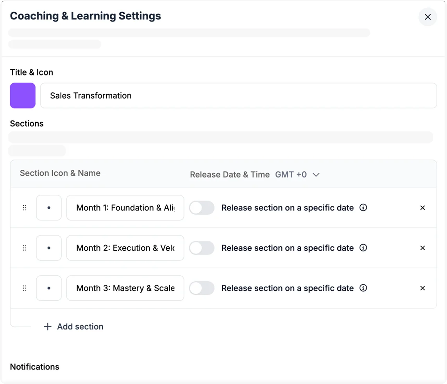
Task: Enable release date toggle for Month 2
Action: click(202, 248)
